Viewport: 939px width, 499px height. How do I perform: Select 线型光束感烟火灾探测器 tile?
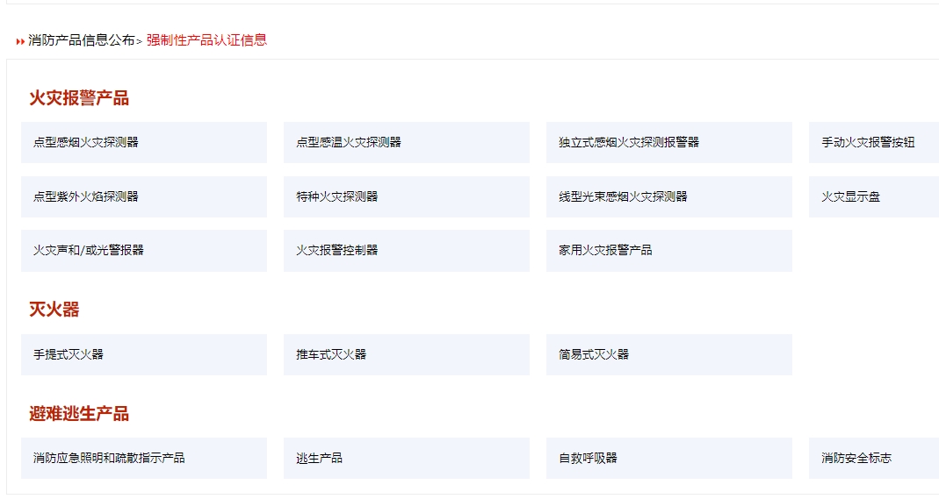[x=668, y=196]
